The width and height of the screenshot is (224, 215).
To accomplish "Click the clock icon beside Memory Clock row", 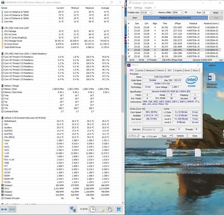I will pos(2,89).
